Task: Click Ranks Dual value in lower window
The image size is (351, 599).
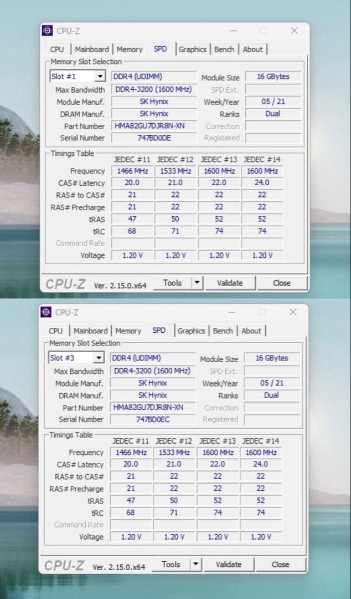Action: 272,395
